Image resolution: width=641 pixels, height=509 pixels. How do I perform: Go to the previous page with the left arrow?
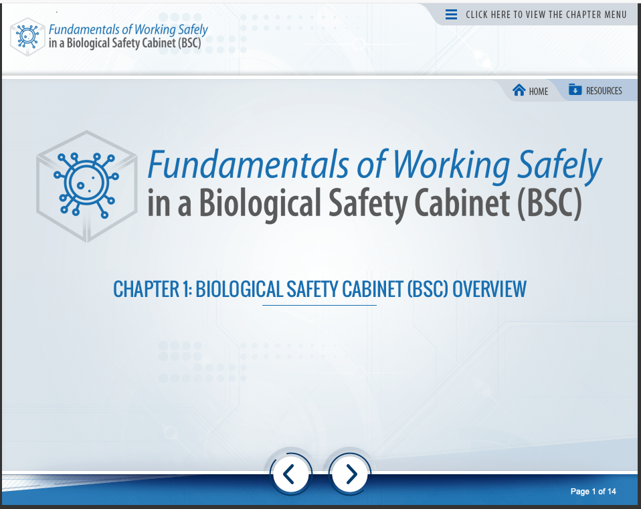290,474
